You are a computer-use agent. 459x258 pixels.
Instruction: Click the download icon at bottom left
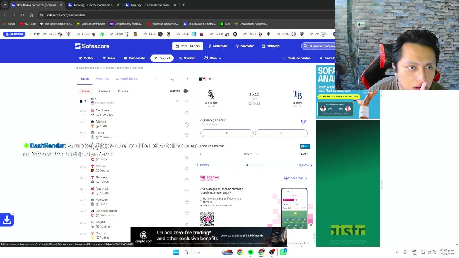click(x=7, y=220)
